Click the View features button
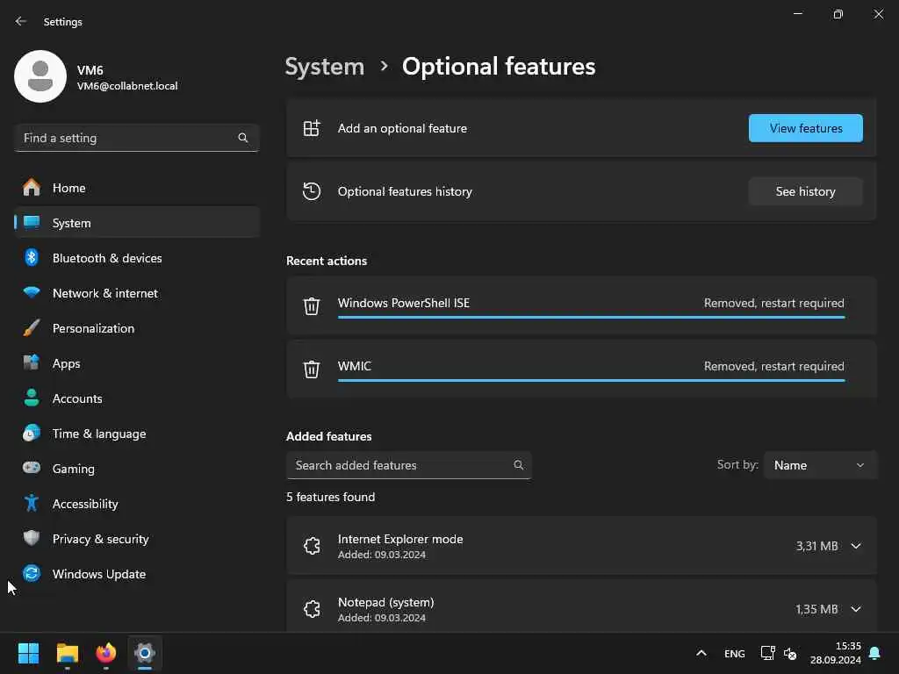 click(805, 128)
